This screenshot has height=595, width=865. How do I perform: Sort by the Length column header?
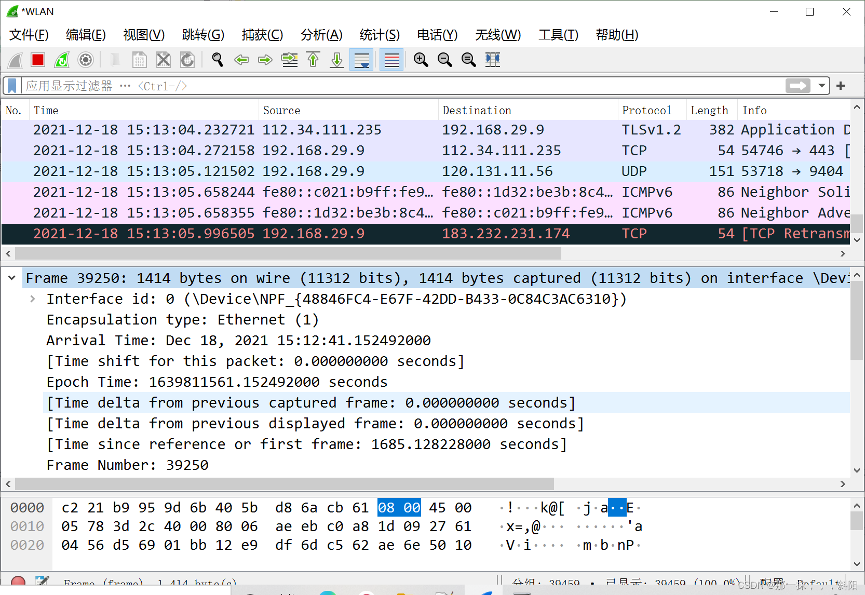712,110
